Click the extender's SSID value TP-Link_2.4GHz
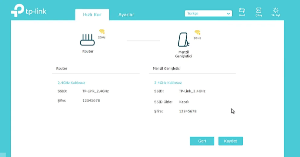 click(192, 91)
